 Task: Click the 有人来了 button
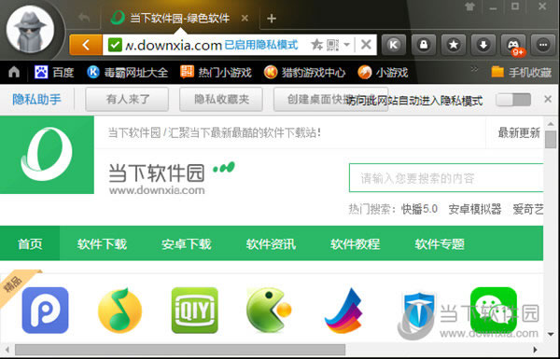click(127, 99)
